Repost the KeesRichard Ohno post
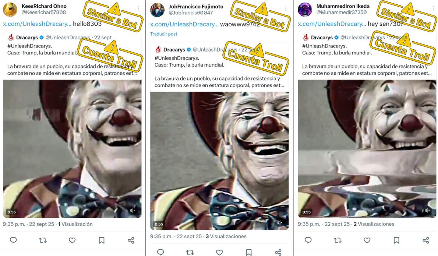The width and height of the screenshot is (438, 256). point(43,240)
